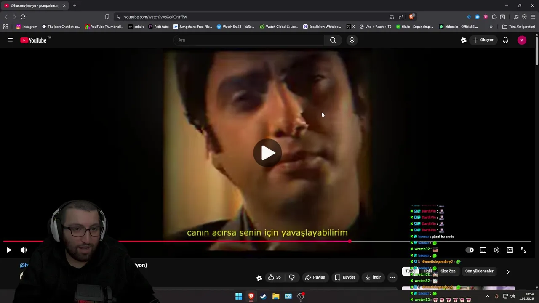Click the big play overlay on video
Image resolution: width=539 pixels, height=303 pixels.
268,153
